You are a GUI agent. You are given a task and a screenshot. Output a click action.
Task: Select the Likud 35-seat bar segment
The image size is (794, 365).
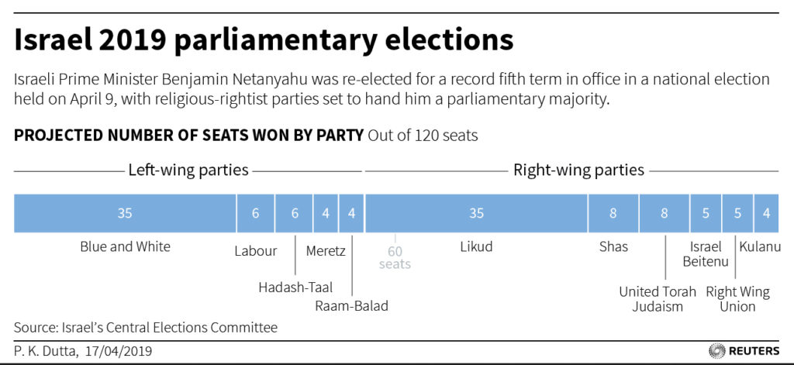pyautogui.click(x=476, y=214)
